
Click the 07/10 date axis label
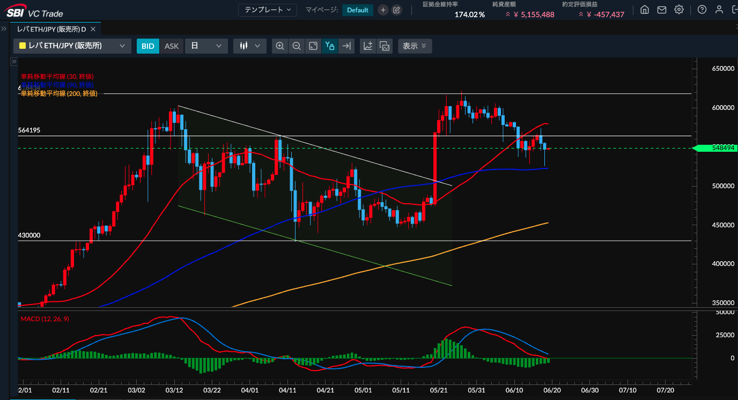click(x=628, y=390)
